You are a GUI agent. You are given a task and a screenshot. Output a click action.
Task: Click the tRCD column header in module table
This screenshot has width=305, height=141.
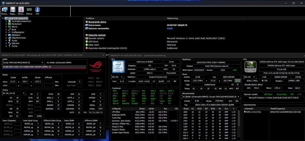click(200, 109)
